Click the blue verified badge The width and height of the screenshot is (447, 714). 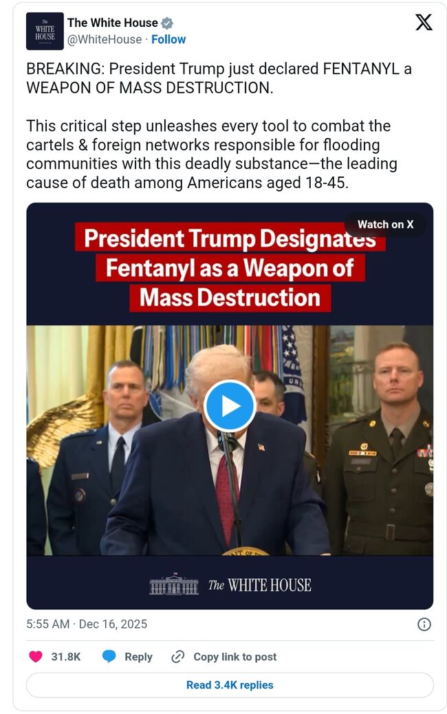(167, 23)
